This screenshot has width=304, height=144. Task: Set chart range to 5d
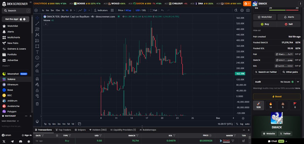click(68, 124)
